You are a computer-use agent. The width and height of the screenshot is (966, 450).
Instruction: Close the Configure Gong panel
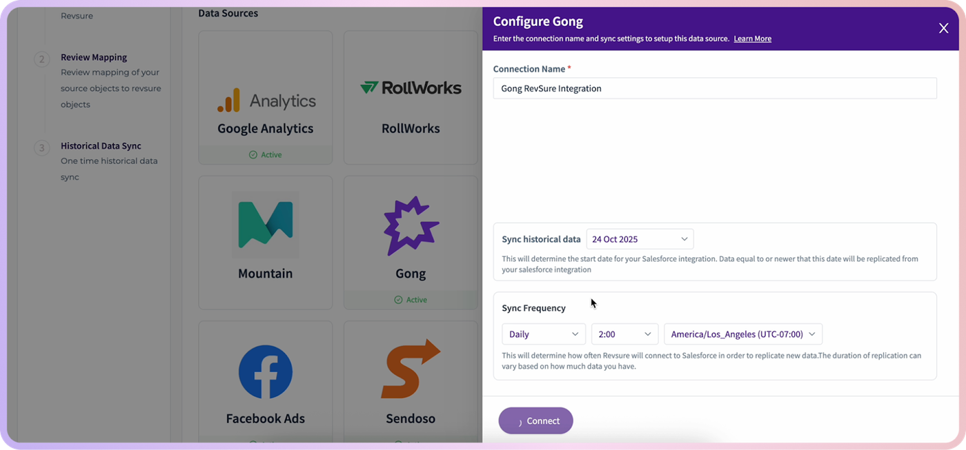[943, 28]
